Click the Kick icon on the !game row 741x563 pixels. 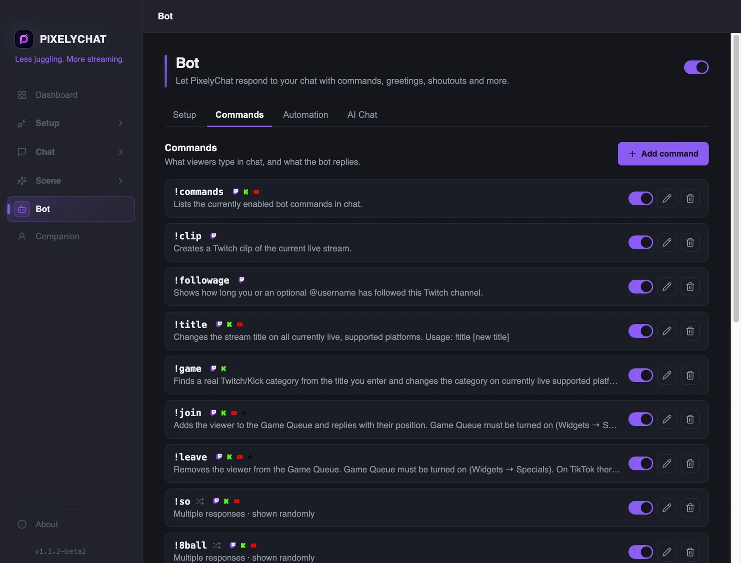pyautogui.click(x=224, y=369)
